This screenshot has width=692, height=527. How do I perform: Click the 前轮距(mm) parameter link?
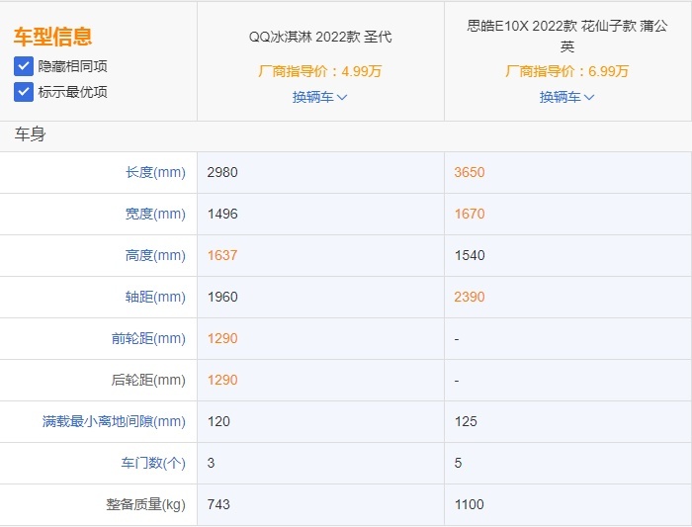(148, 338)
